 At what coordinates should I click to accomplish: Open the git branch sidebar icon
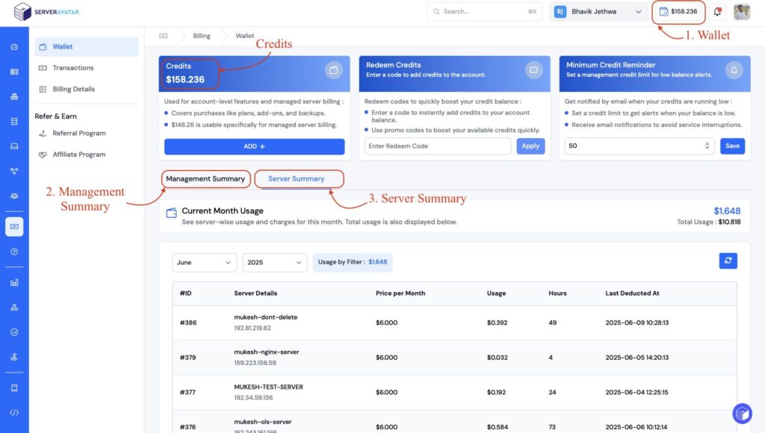coord(14,171)
